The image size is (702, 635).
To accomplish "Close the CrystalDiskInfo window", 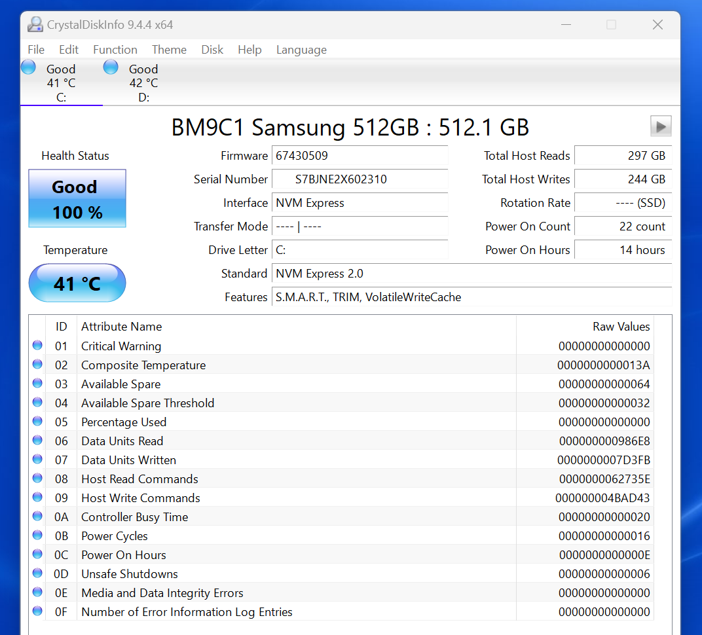I will coord(657,25).
